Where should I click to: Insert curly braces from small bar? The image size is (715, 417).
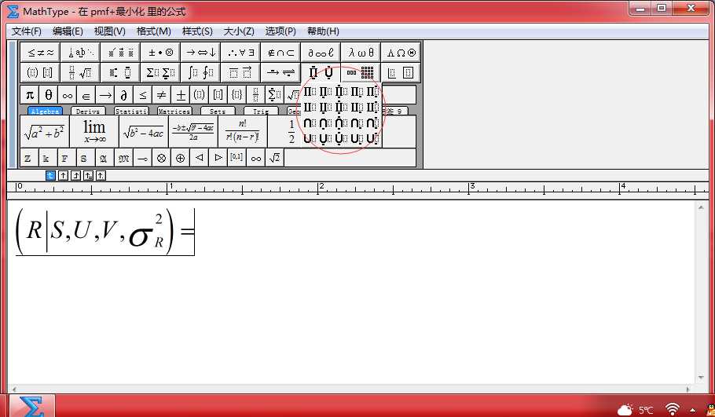click(x=237, y=95)
